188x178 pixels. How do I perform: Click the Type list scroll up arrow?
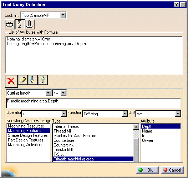tap(136, 127)
